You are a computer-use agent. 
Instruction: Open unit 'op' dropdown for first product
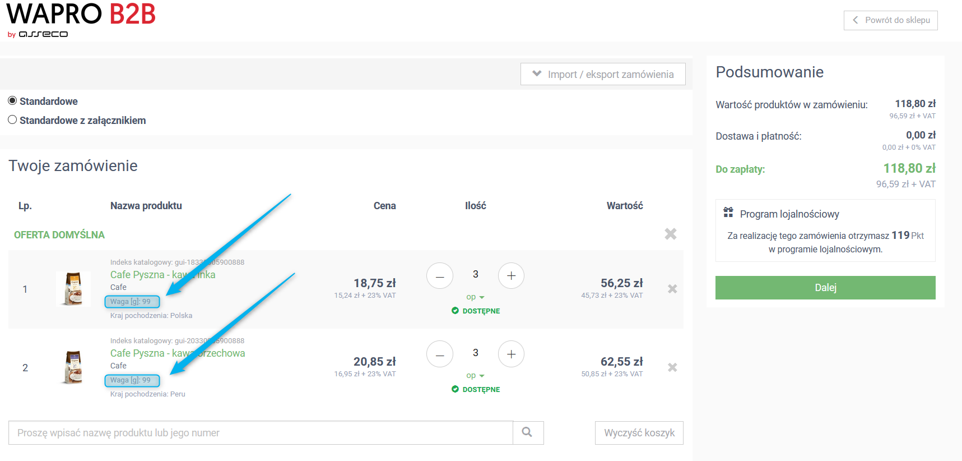pyautogui.click(x=475, y=297)
